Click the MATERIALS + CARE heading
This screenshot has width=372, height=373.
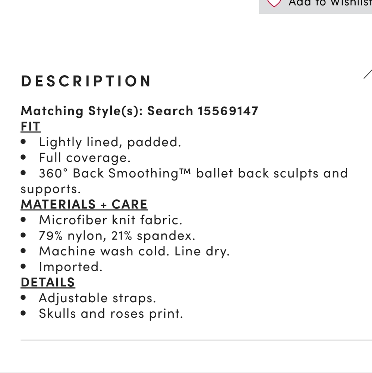click(84, 204)
